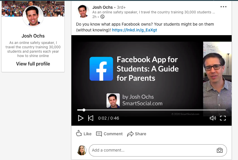Open the post options three-dots menu
This screenshot has width=238, height=160.
coord(223,7)
